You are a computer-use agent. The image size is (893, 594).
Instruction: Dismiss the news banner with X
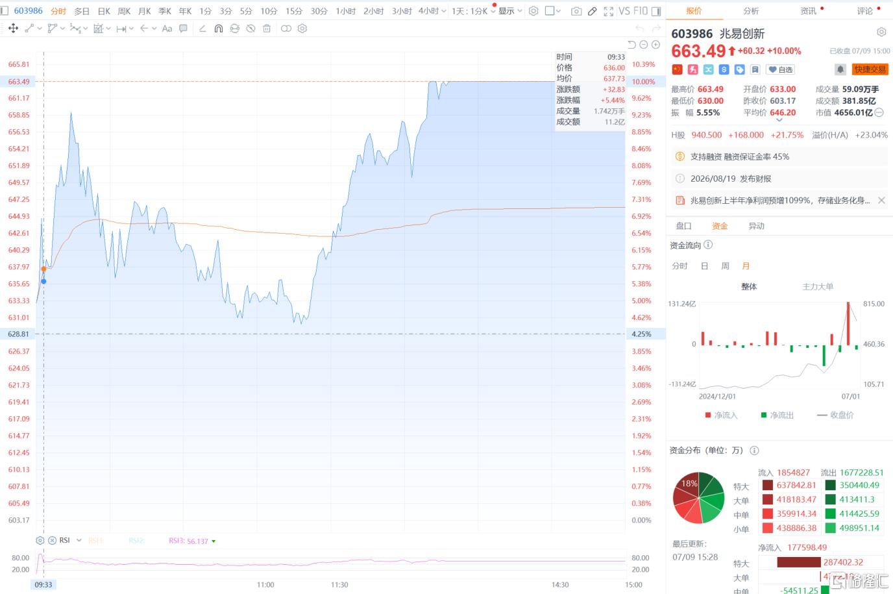click(x=881, y=201)
